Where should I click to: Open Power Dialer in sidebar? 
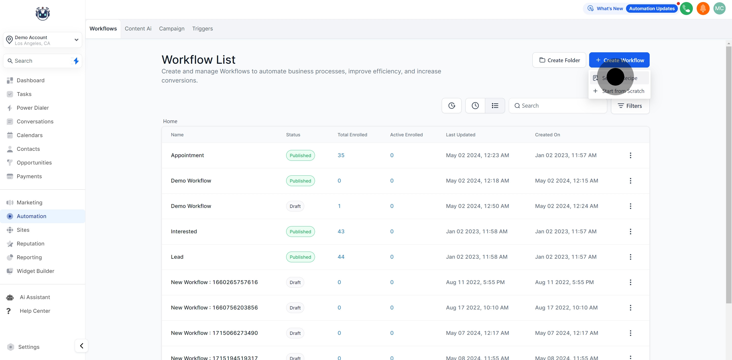(x=33, y=108)
